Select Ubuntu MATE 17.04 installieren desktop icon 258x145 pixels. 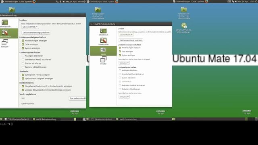(x=184, y=28)
